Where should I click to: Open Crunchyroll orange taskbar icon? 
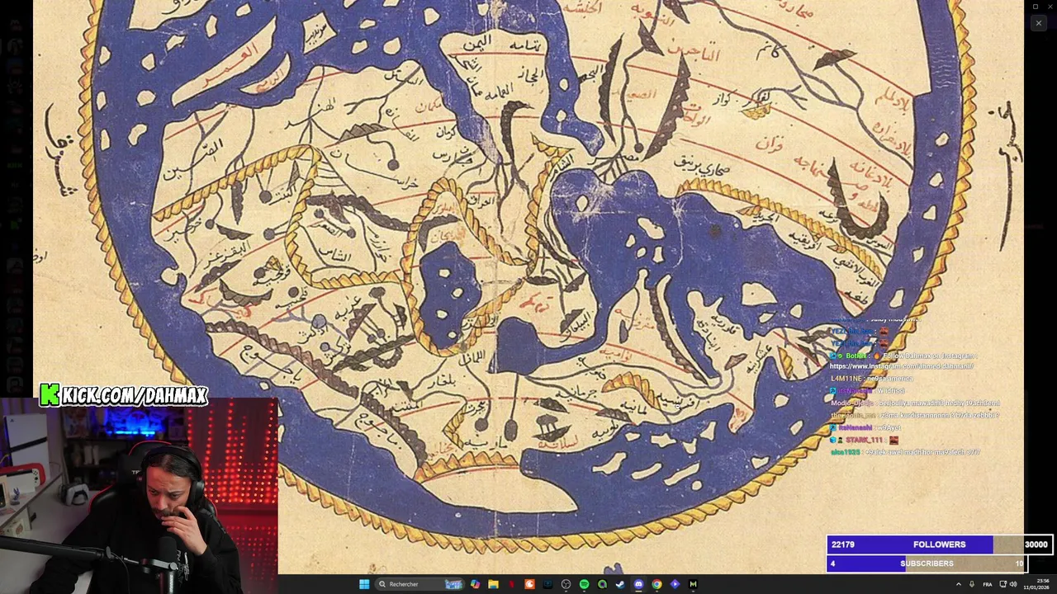click(x=529, y=584)
